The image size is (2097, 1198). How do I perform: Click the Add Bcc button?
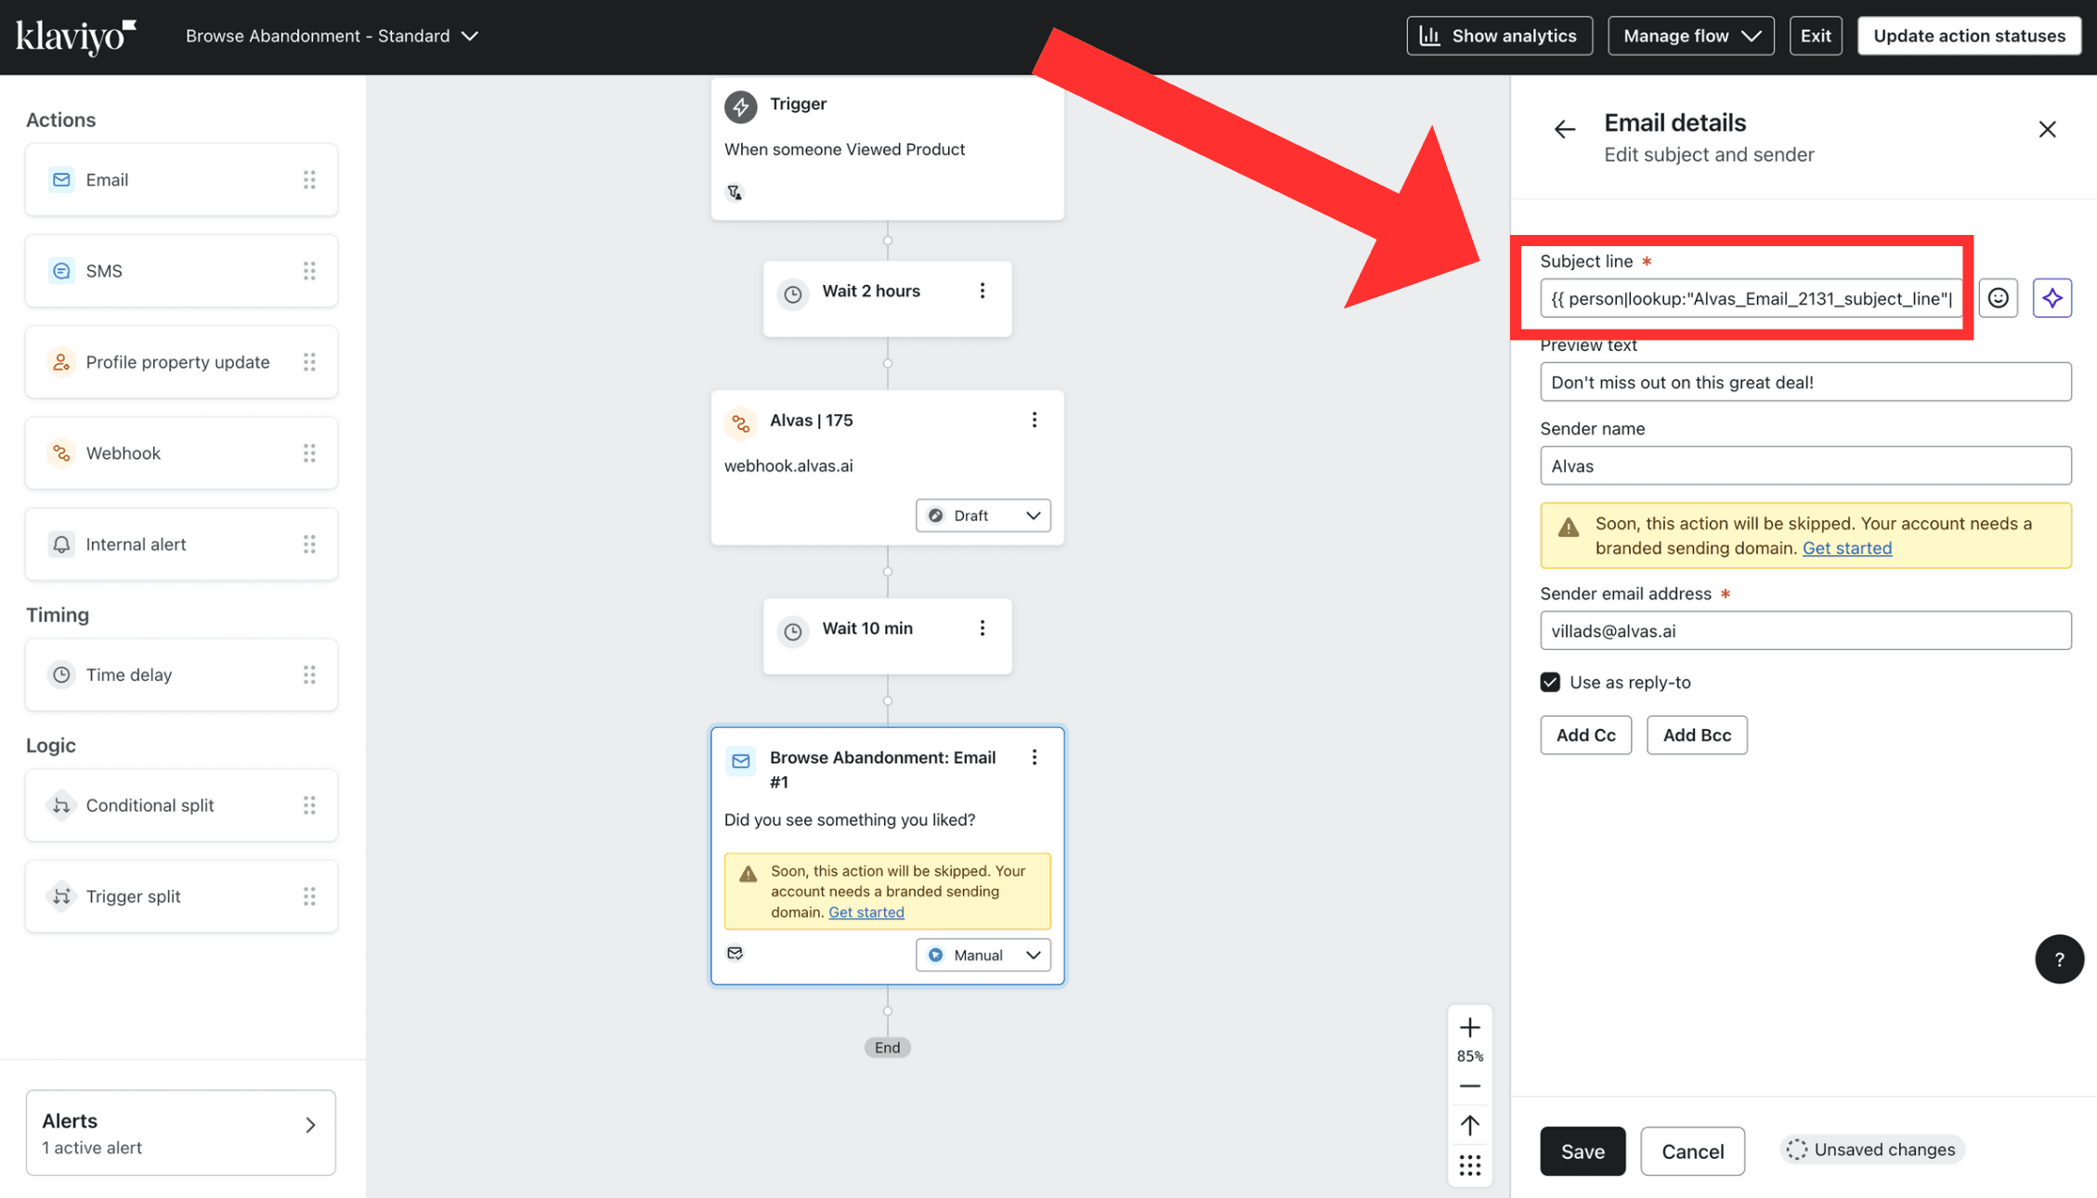coord(1696,735)
